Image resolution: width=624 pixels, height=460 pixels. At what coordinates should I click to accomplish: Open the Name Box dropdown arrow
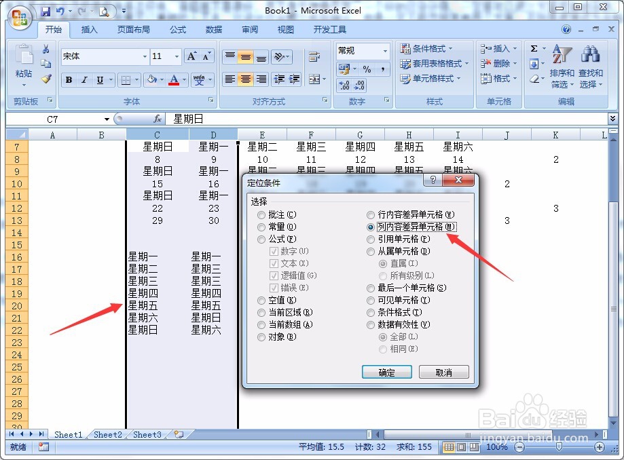tap(107, 119)
